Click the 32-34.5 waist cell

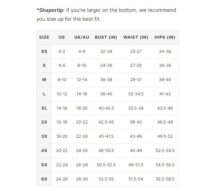point(136,94)
